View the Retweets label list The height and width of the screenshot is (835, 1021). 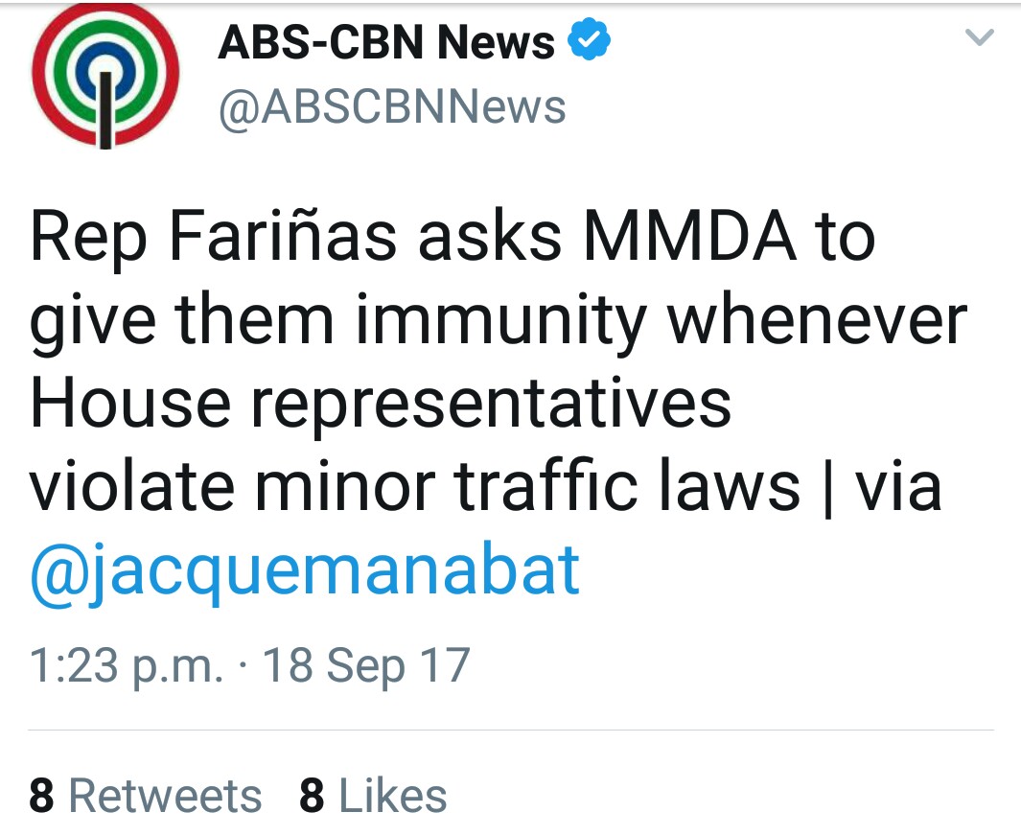point(165,796)
